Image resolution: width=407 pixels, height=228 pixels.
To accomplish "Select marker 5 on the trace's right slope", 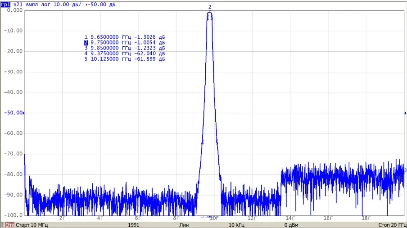I will [x=217, y=142].
